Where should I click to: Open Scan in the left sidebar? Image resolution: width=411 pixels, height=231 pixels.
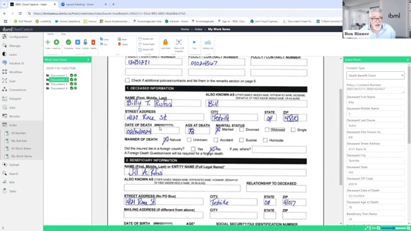pos(12,81)
